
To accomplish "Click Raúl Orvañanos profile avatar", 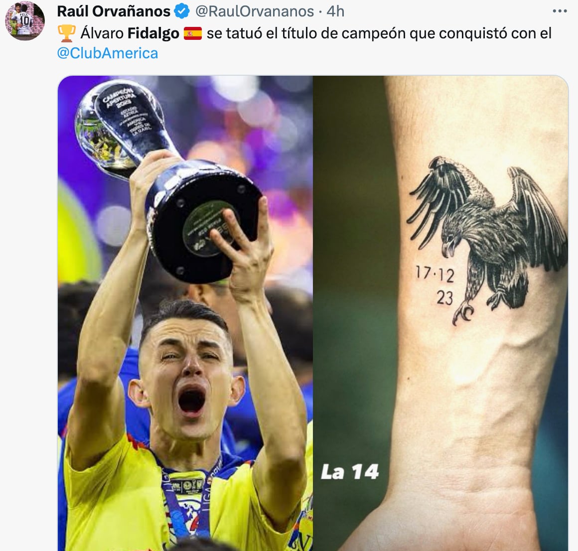I will click(x=25, y=20).
